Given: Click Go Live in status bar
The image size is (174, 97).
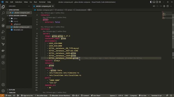Looking at the screenshot, I should [x=142, y=95].
